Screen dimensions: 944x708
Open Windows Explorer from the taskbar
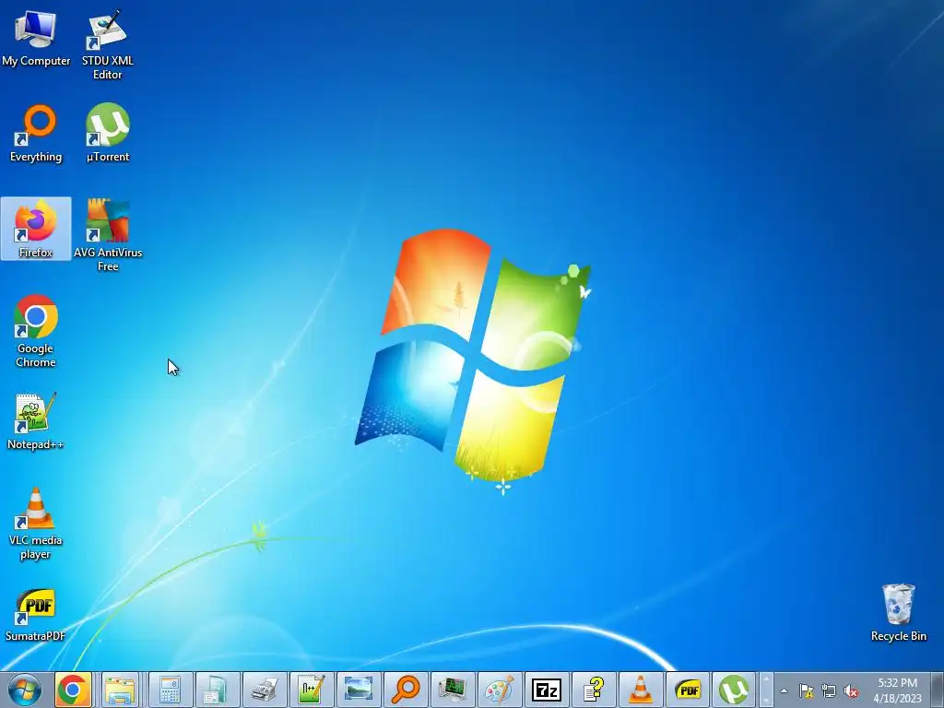tap(121, 690)
